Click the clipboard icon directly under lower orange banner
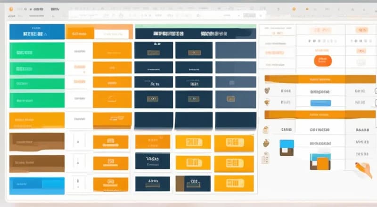This screenshot has width=377, height=207. coord(266,129)
